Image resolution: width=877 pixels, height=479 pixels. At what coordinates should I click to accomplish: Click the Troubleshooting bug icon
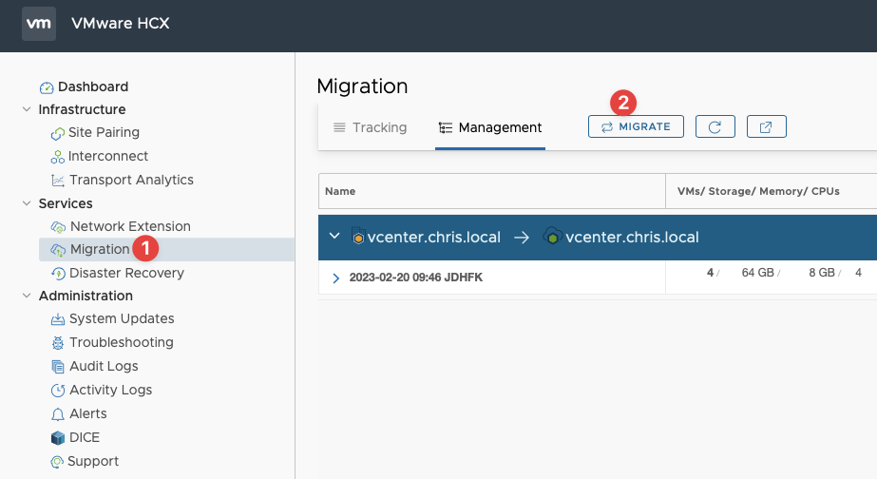[58, 343]
